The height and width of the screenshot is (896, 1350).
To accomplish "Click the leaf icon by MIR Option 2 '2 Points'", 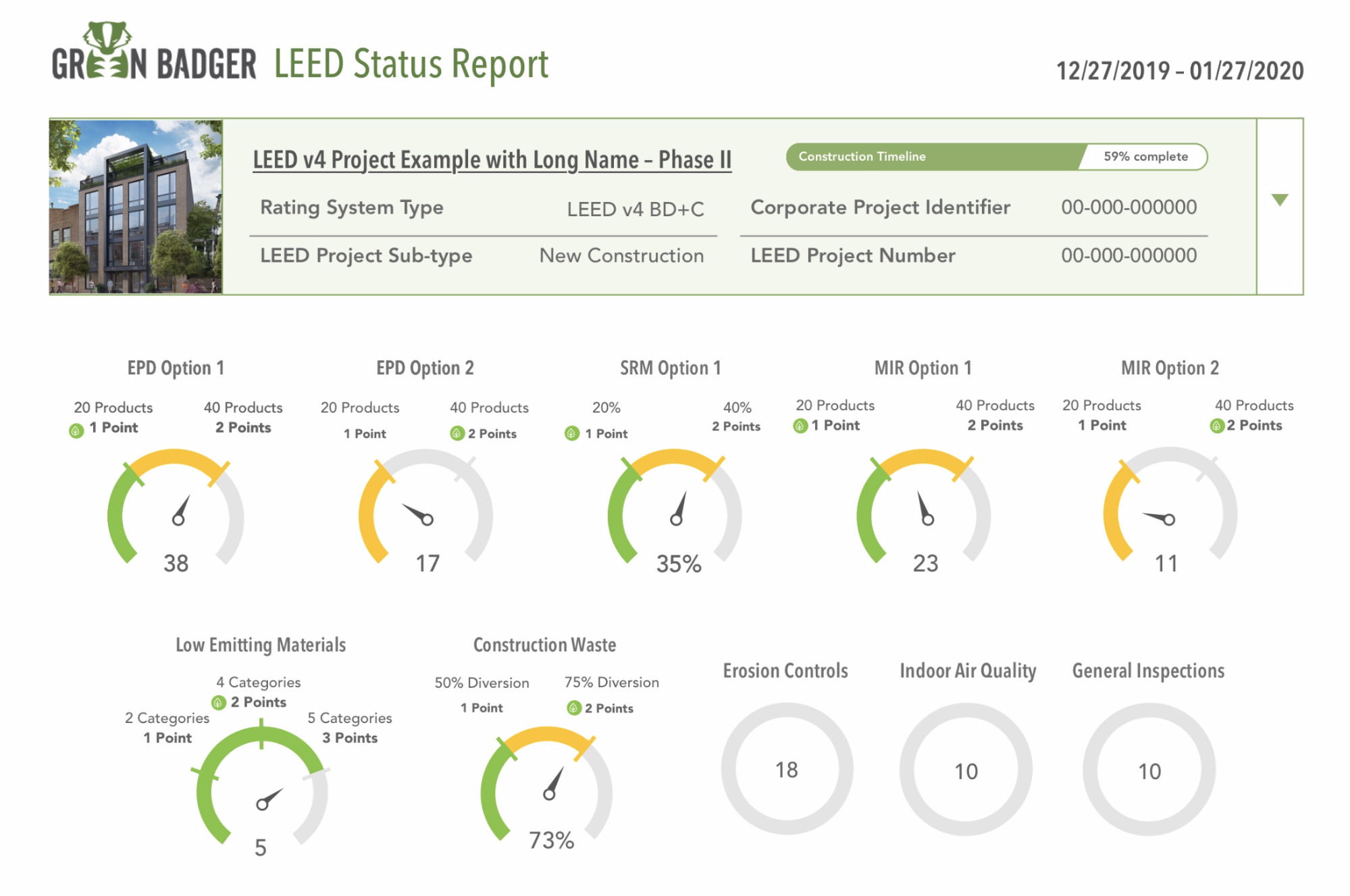I will 1217,426.
